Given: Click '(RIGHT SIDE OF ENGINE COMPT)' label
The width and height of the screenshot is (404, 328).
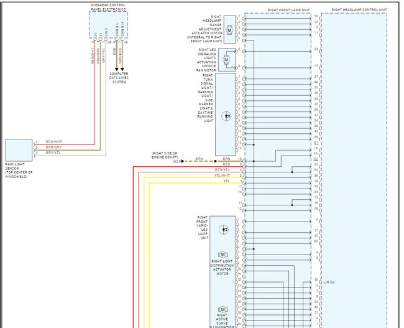Looking at the screenshot, I should pos(165,155).
